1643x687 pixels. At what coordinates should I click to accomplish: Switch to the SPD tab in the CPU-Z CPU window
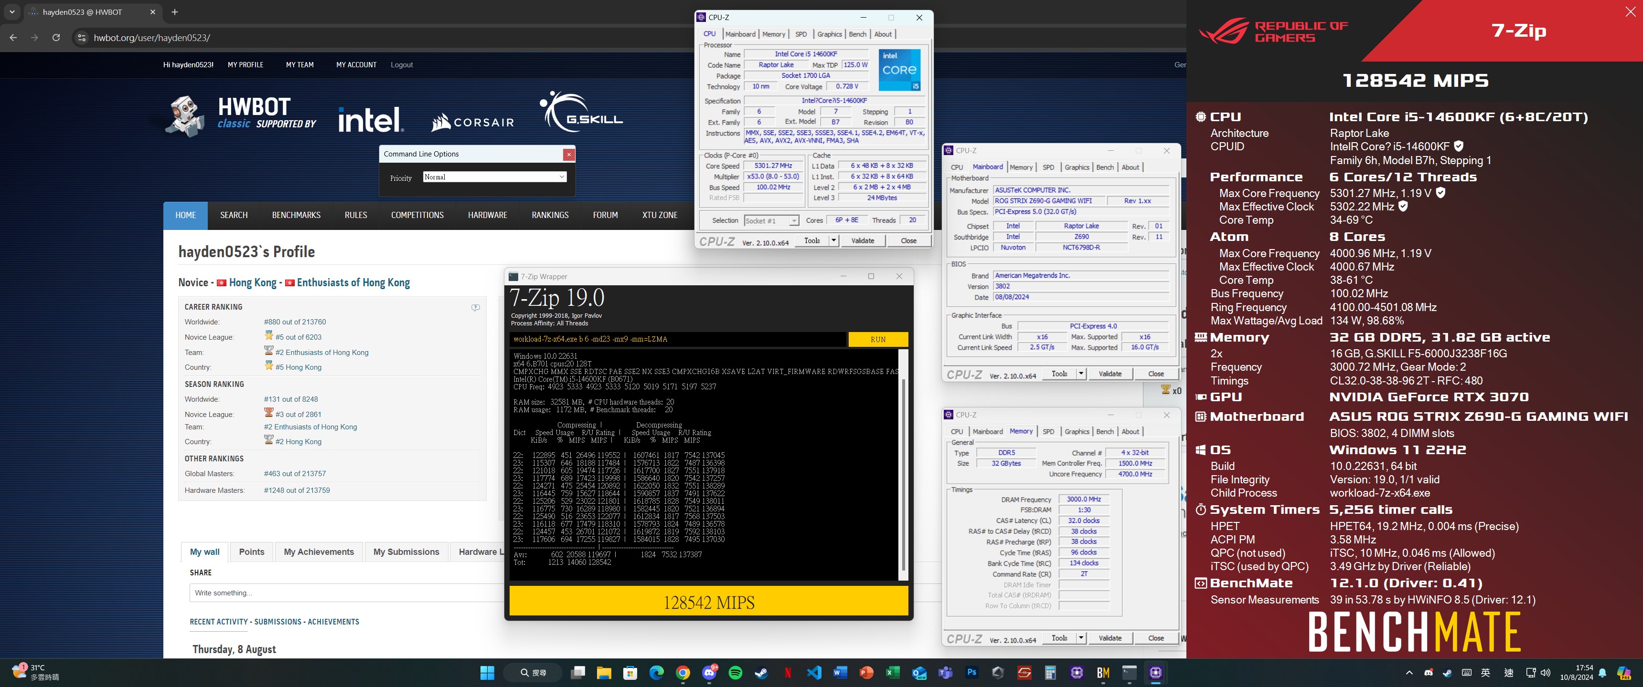point(800,34)
